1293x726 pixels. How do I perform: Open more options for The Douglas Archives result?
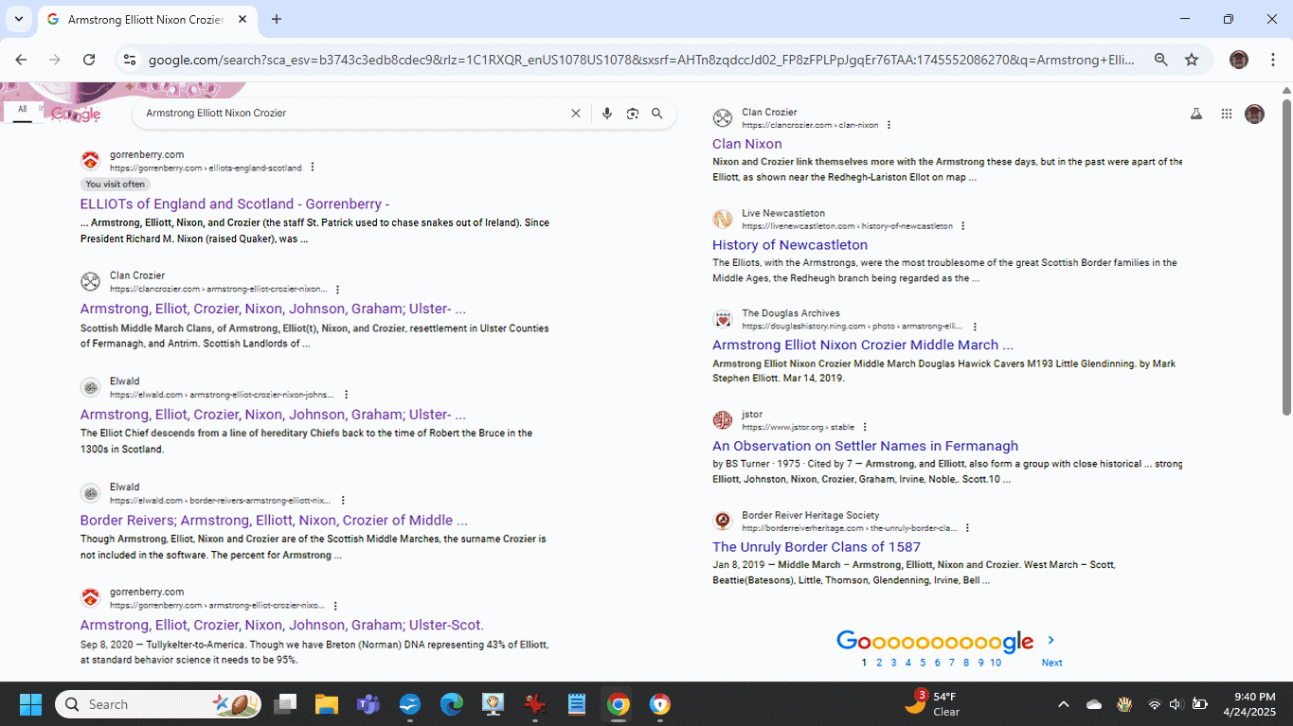(x=975, y=327)
